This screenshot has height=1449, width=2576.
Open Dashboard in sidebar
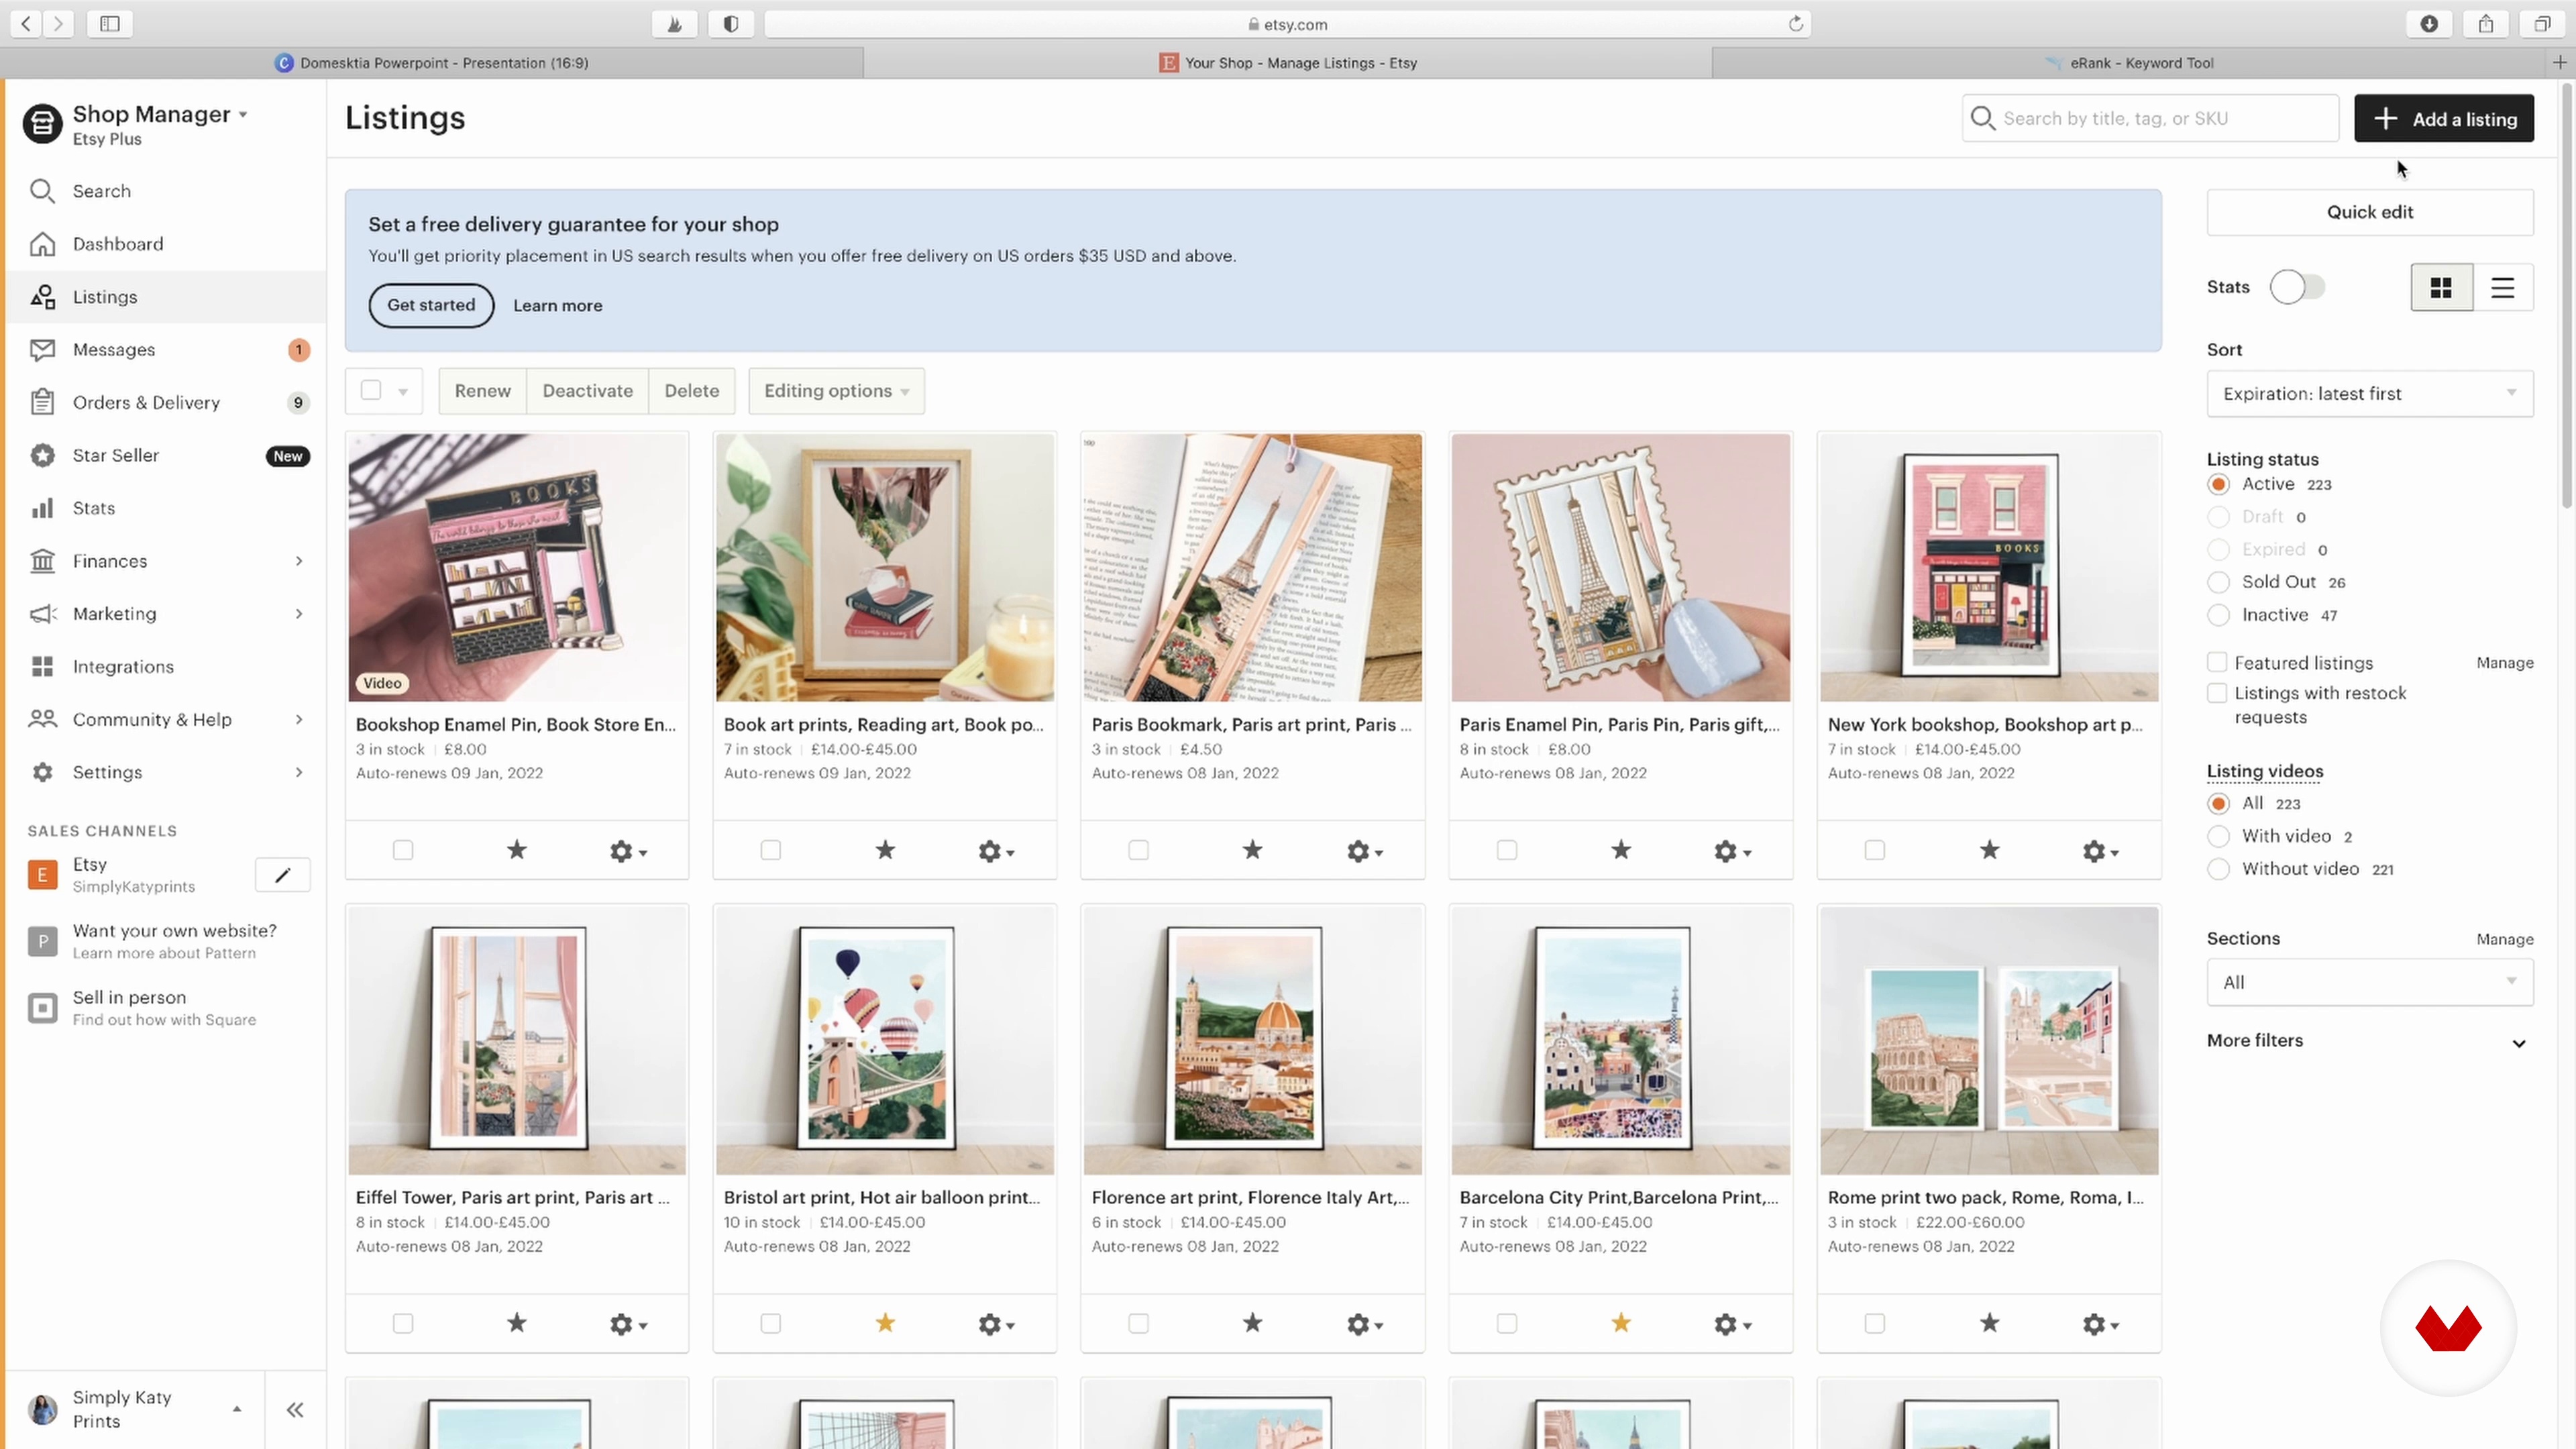click(166, 244)
